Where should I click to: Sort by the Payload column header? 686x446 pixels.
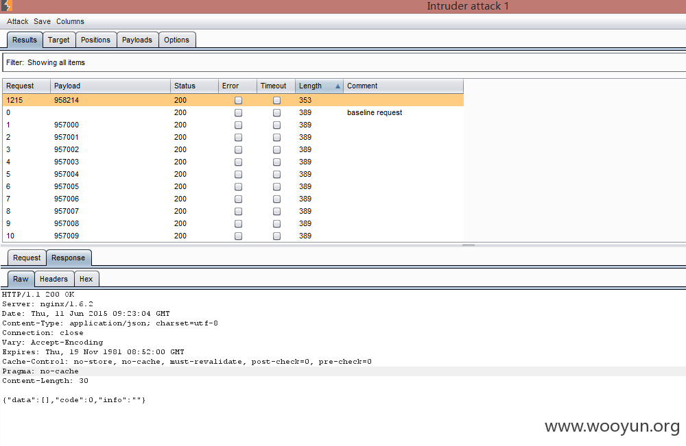coord(110,86)
